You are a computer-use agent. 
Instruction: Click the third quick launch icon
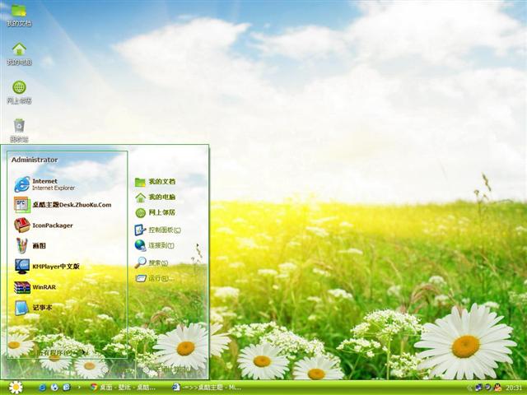tap(67, 388)
